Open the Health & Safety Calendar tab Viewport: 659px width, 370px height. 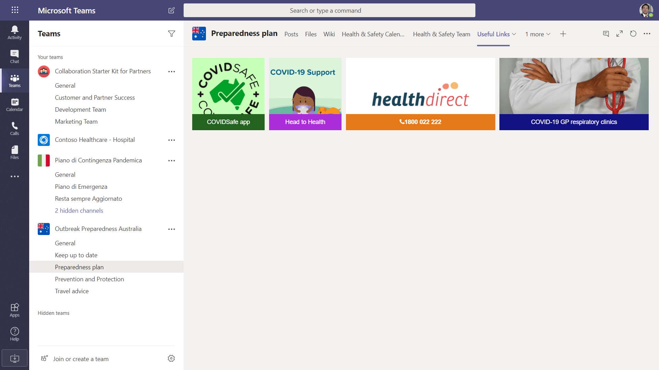(x=373, y=34)
